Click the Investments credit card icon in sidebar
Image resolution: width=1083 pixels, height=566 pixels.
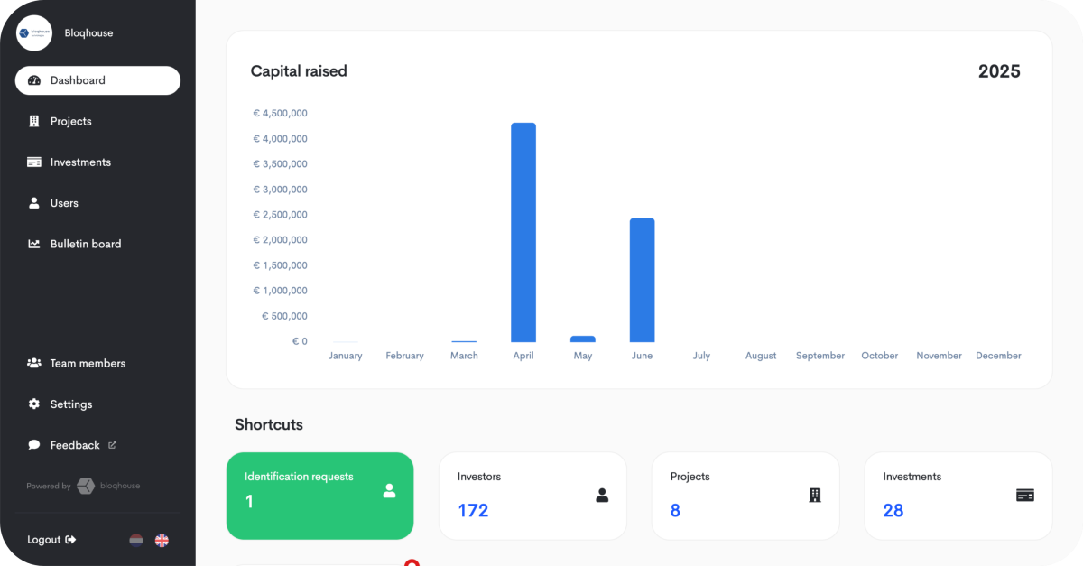[35, 162]
